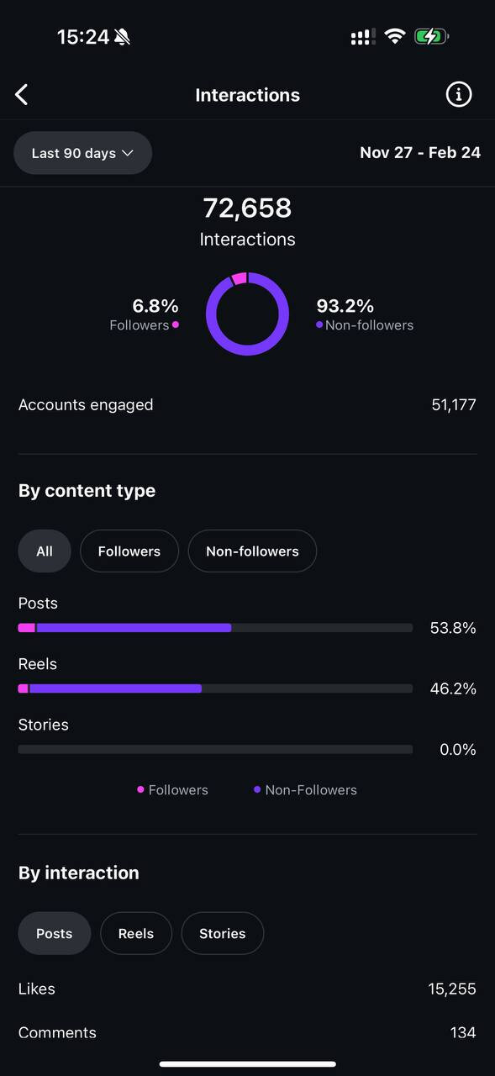
Task: Switch to the Stories interaction tab
Action: tap(223, 933)
